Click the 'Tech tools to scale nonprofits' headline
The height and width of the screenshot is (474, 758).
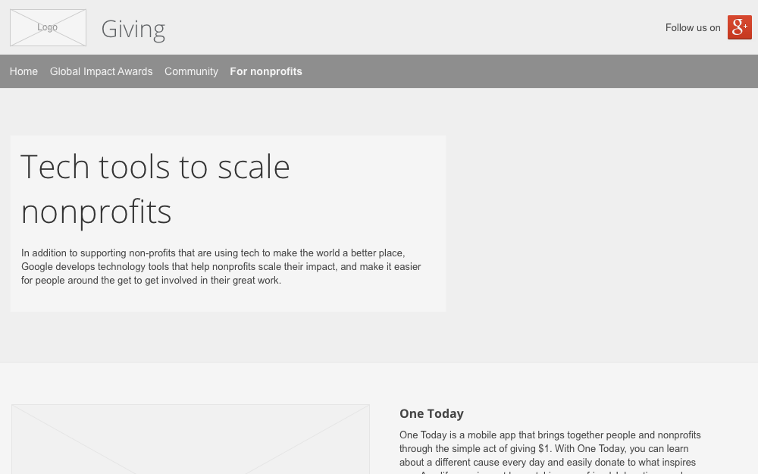155,188
